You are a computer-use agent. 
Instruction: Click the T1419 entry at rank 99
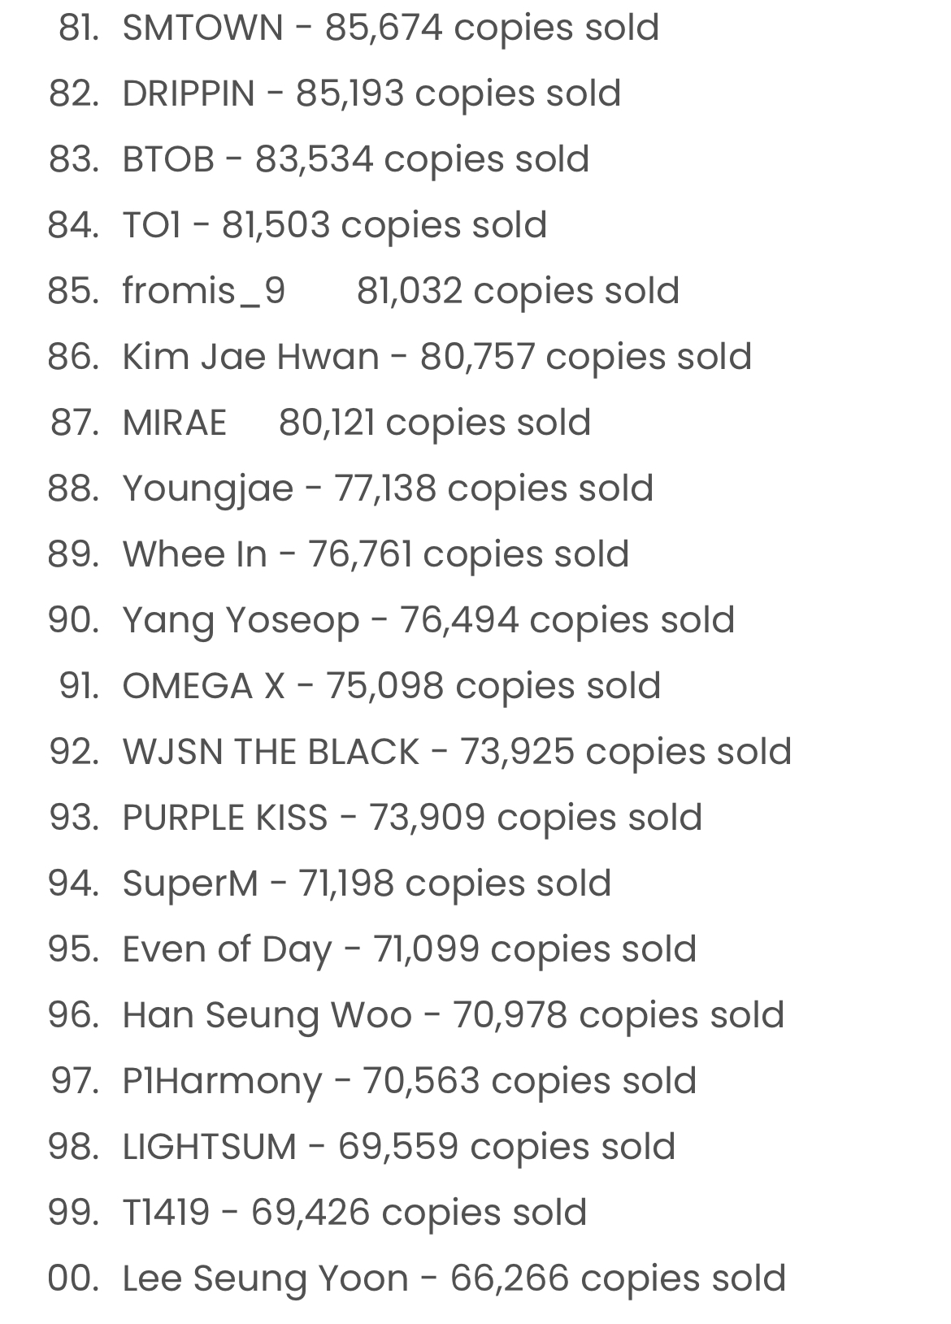(317, 1213)
